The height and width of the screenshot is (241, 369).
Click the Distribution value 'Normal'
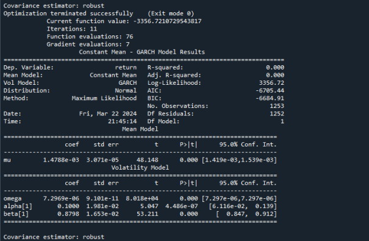(x=126, y=91)
